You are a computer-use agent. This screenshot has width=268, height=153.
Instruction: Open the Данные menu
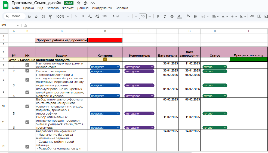coord(83,8)
